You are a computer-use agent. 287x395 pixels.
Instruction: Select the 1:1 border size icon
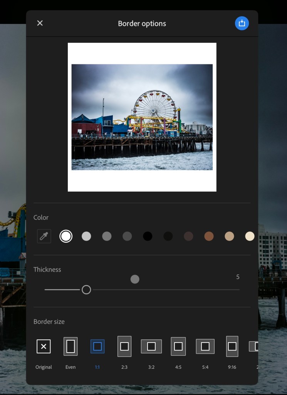[x=97, y=346]
